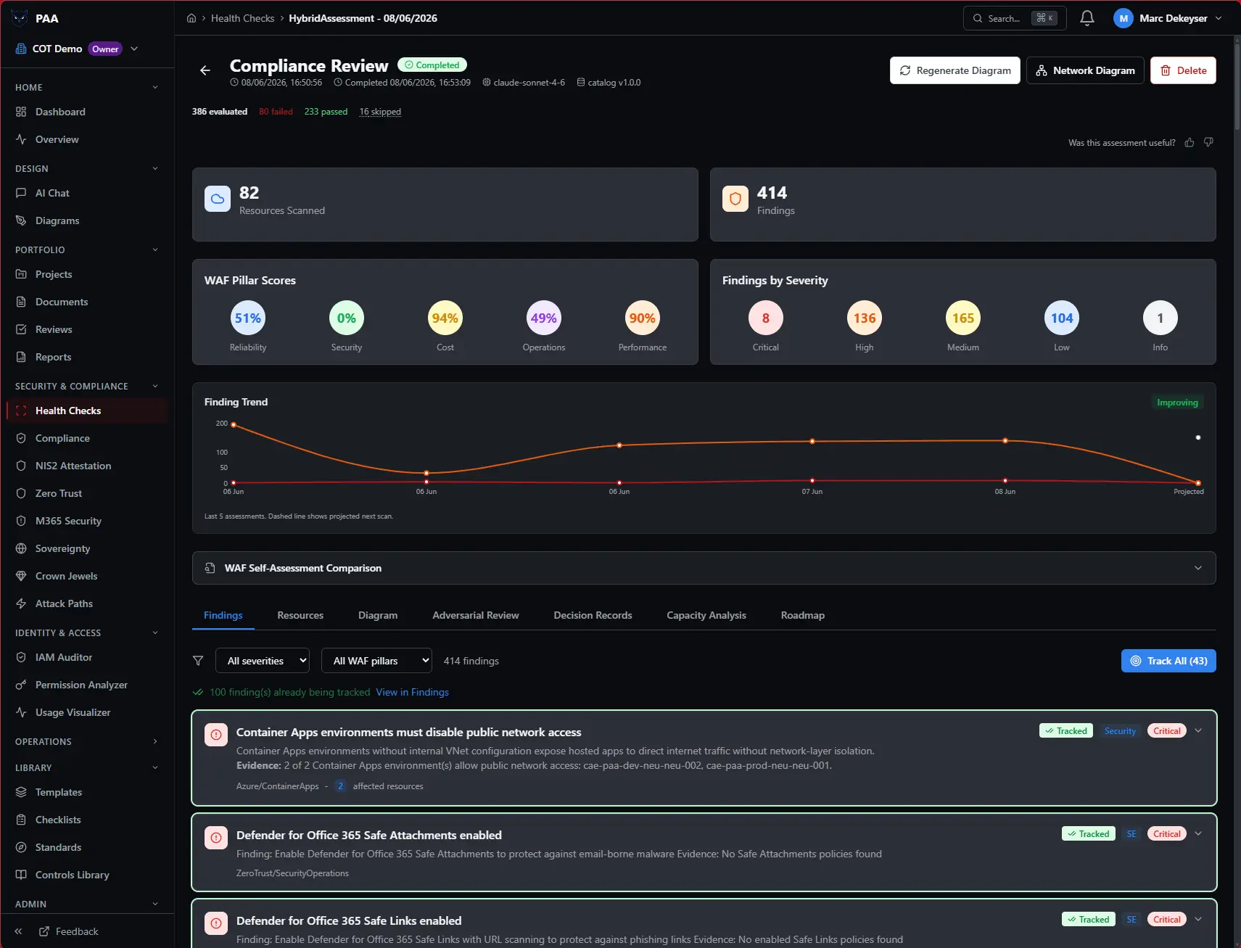The height and width of the screenshot is (948, 1241).
Task: Switch to the Decision Records tab
Action: (x=593, y=615)
